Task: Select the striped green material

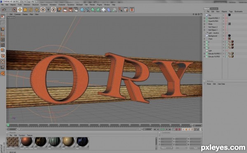Action: coord(54,142)
